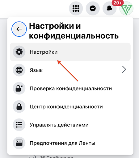Screen dimensions: 139x158
Task: Click the globe icon next to Язык
Action: click(x=19, y=70)
